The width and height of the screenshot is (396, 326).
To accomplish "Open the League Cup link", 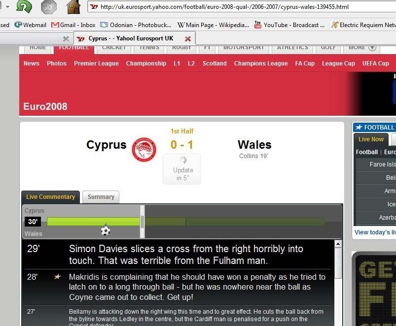I will (338, 64).
